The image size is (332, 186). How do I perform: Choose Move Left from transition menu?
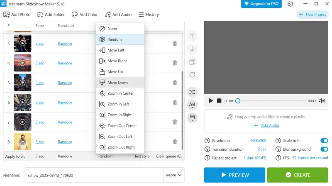pyautogui.click(x=116, y=50)
